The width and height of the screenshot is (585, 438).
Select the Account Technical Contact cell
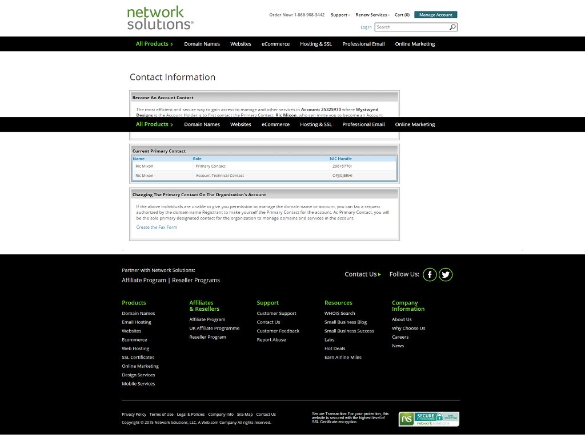pos(220,176)
